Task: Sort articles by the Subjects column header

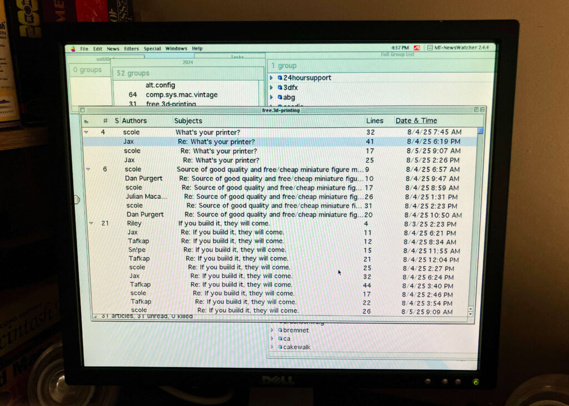Action: (x=188, y=121)
